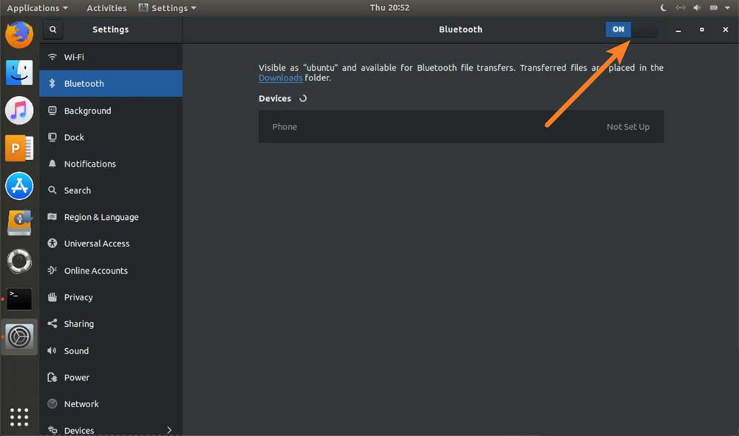The height and width of the screenshot is (436, 739).
Task: Click the Notifications bell icon
Action: click(52, 164)
